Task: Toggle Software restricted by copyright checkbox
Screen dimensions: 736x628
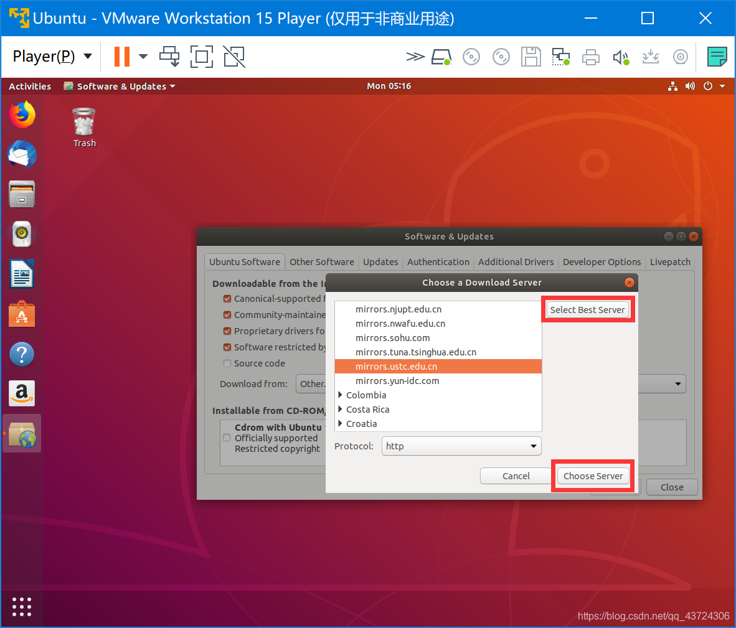Action: (x=227, y=347)
